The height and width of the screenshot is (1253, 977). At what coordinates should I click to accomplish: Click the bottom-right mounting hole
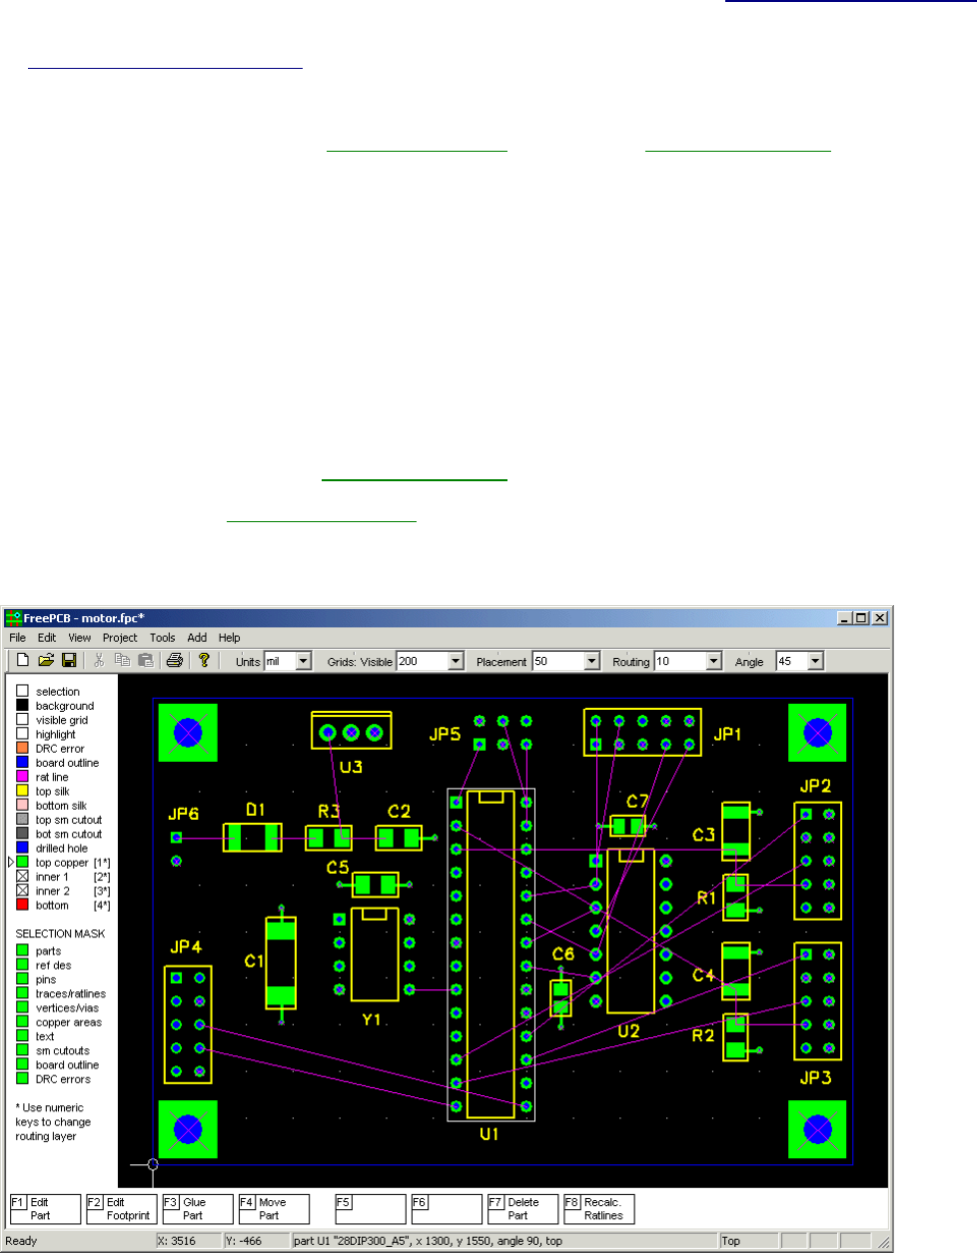pos(817,1130)
